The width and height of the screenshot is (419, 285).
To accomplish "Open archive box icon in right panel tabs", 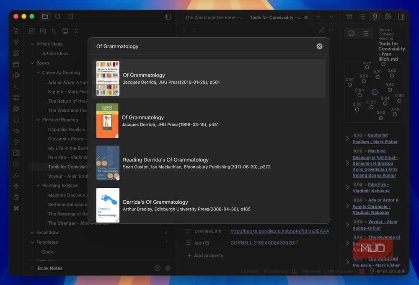I will coord(349,17).
